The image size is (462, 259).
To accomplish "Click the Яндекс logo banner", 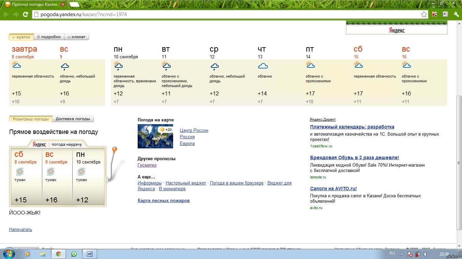I will [396, 28].
